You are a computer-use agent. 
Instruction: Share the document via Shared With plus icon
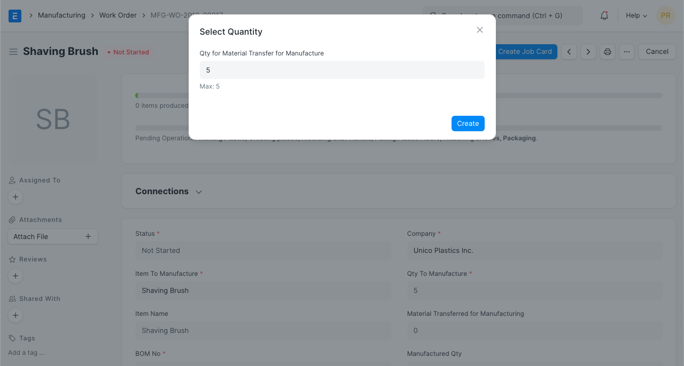coord(15,315)
